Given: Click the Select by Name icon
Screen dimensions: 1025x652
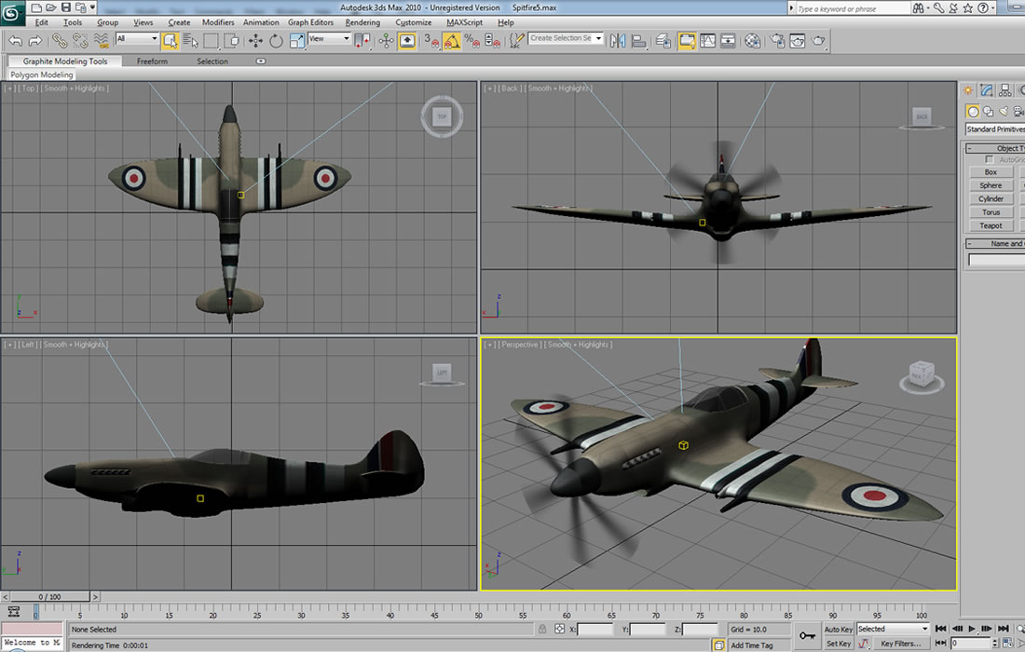Looking at the screenshot, I should tap(190, 40).
